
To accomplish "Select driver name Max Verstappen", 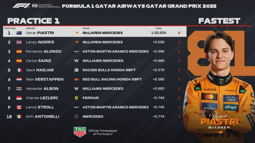I will click(x=44, y=79).
